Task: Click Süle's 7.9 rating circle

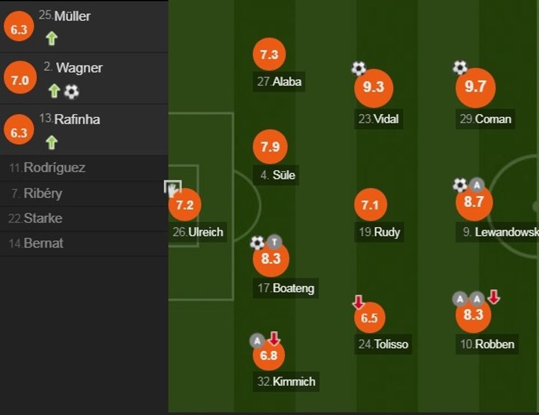Action: point(270,147)
